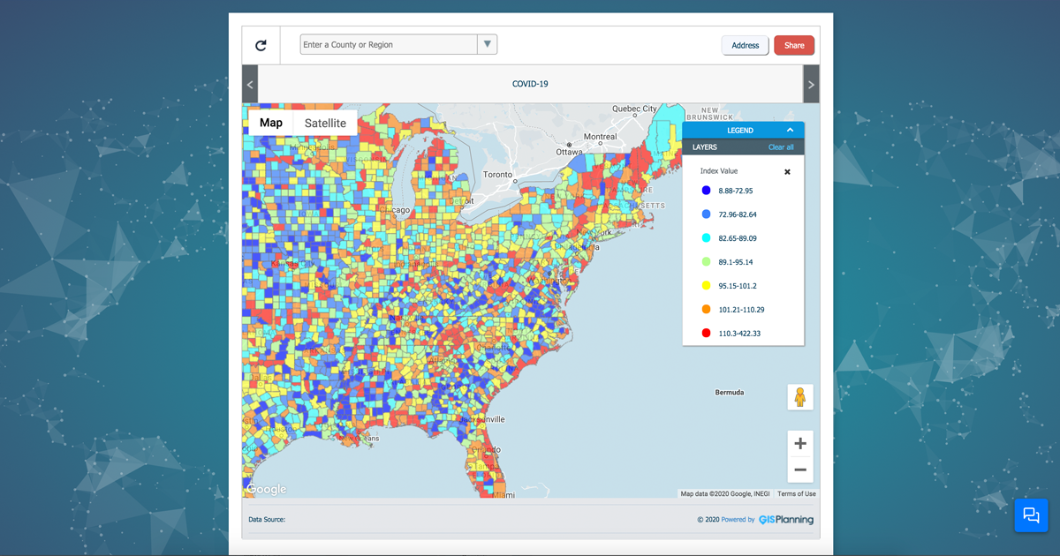Screen dimensions: 1060x556
Task: Switch to Map view tab
Action: (x=271, y=123)
